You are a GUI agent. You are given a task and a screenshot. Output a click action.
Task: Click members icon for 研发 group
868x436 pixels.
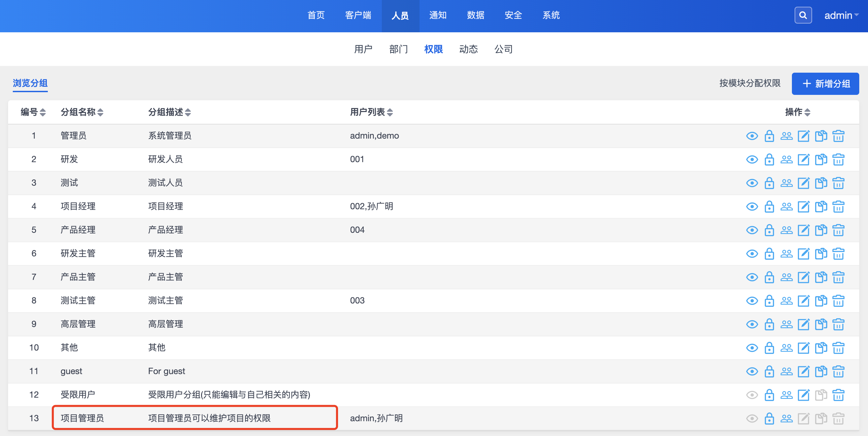pos(787,159)
